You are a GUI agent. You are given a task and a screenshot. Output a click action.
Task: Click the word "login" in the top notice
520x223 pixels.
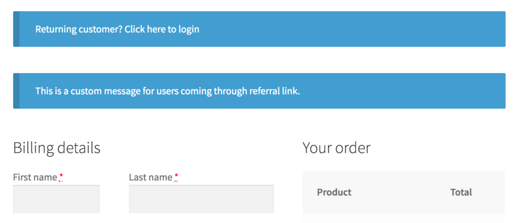[x=188, y=29]
